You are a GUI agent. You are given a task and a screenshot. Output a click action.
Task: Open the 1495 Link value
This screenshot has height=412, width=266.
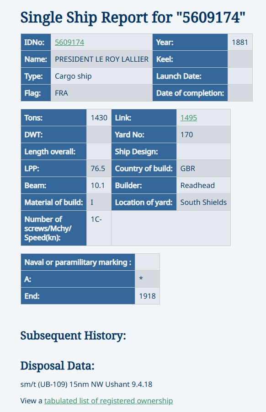189,118
